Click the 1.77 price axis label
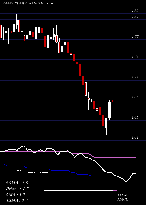The width and height of the screenshot is (146, 205). coord(135,37)
